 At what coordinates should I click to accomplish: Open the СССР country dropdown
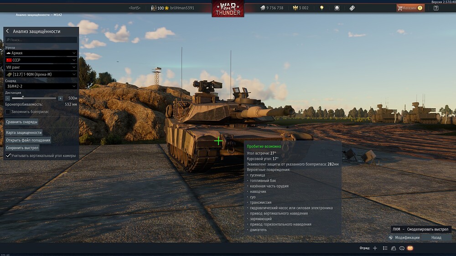coord(41,60)
